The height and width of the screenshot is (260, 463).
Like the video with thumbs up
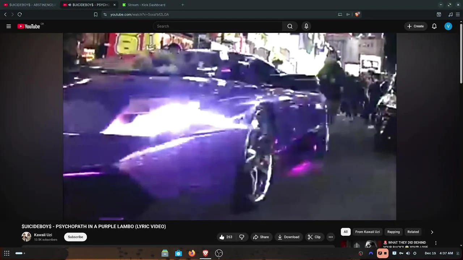click(226, 237)
